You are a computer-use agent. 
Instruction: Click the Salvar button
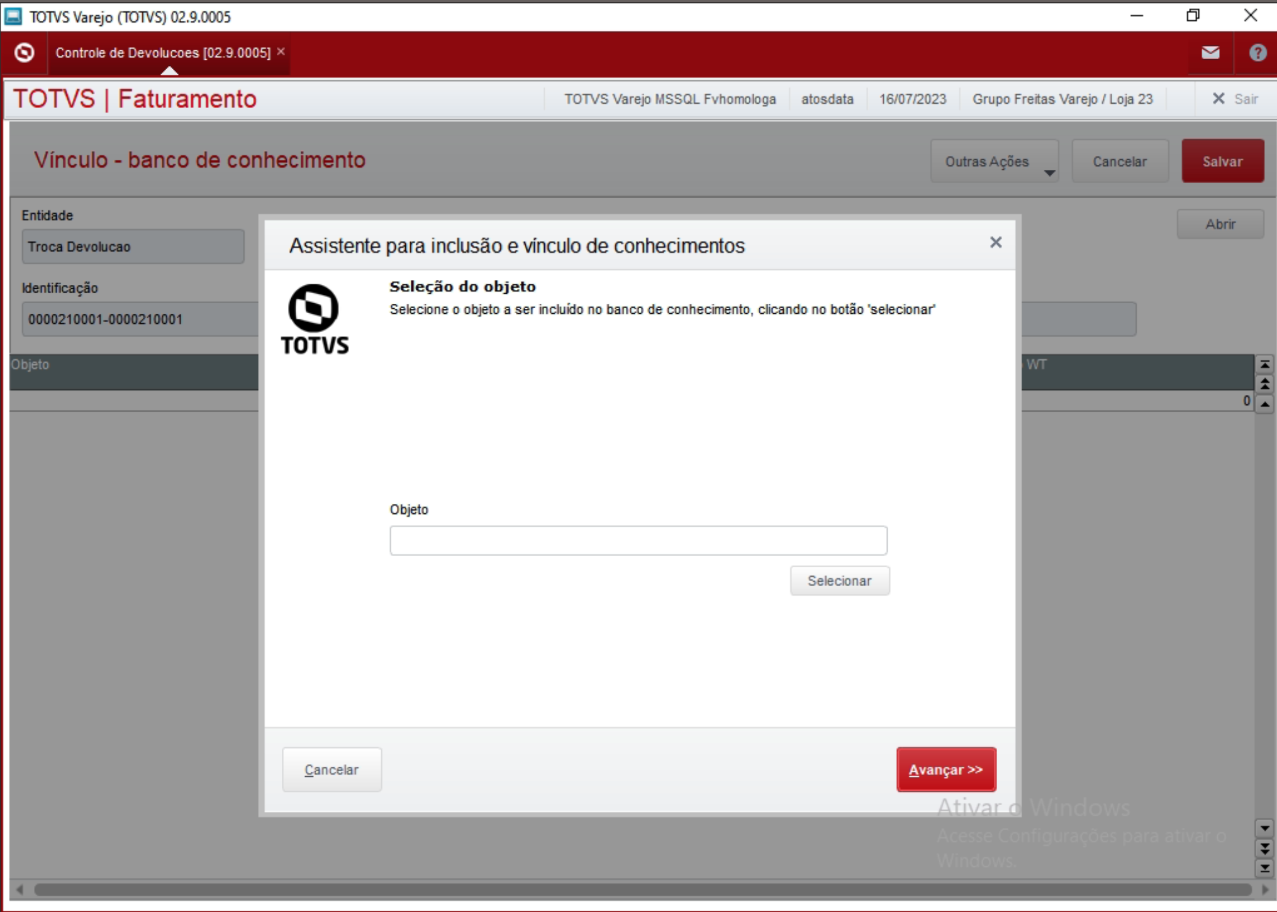pyautogui.click(x=1222, y=162)
